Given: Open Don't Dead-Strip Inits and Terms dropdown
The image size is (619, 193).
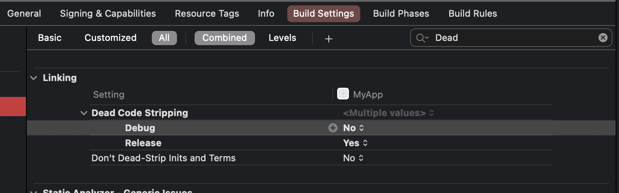Looking at the screenshot, I should (354, 158).
